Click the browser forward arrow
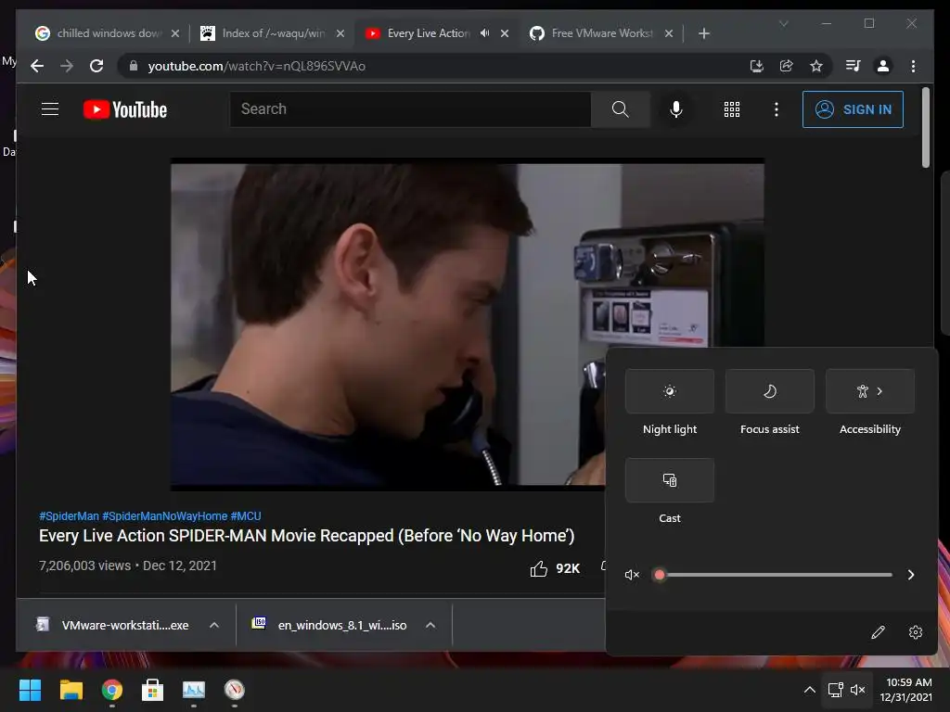The height and width of the screenshot is (712, 950). point(67,66)
